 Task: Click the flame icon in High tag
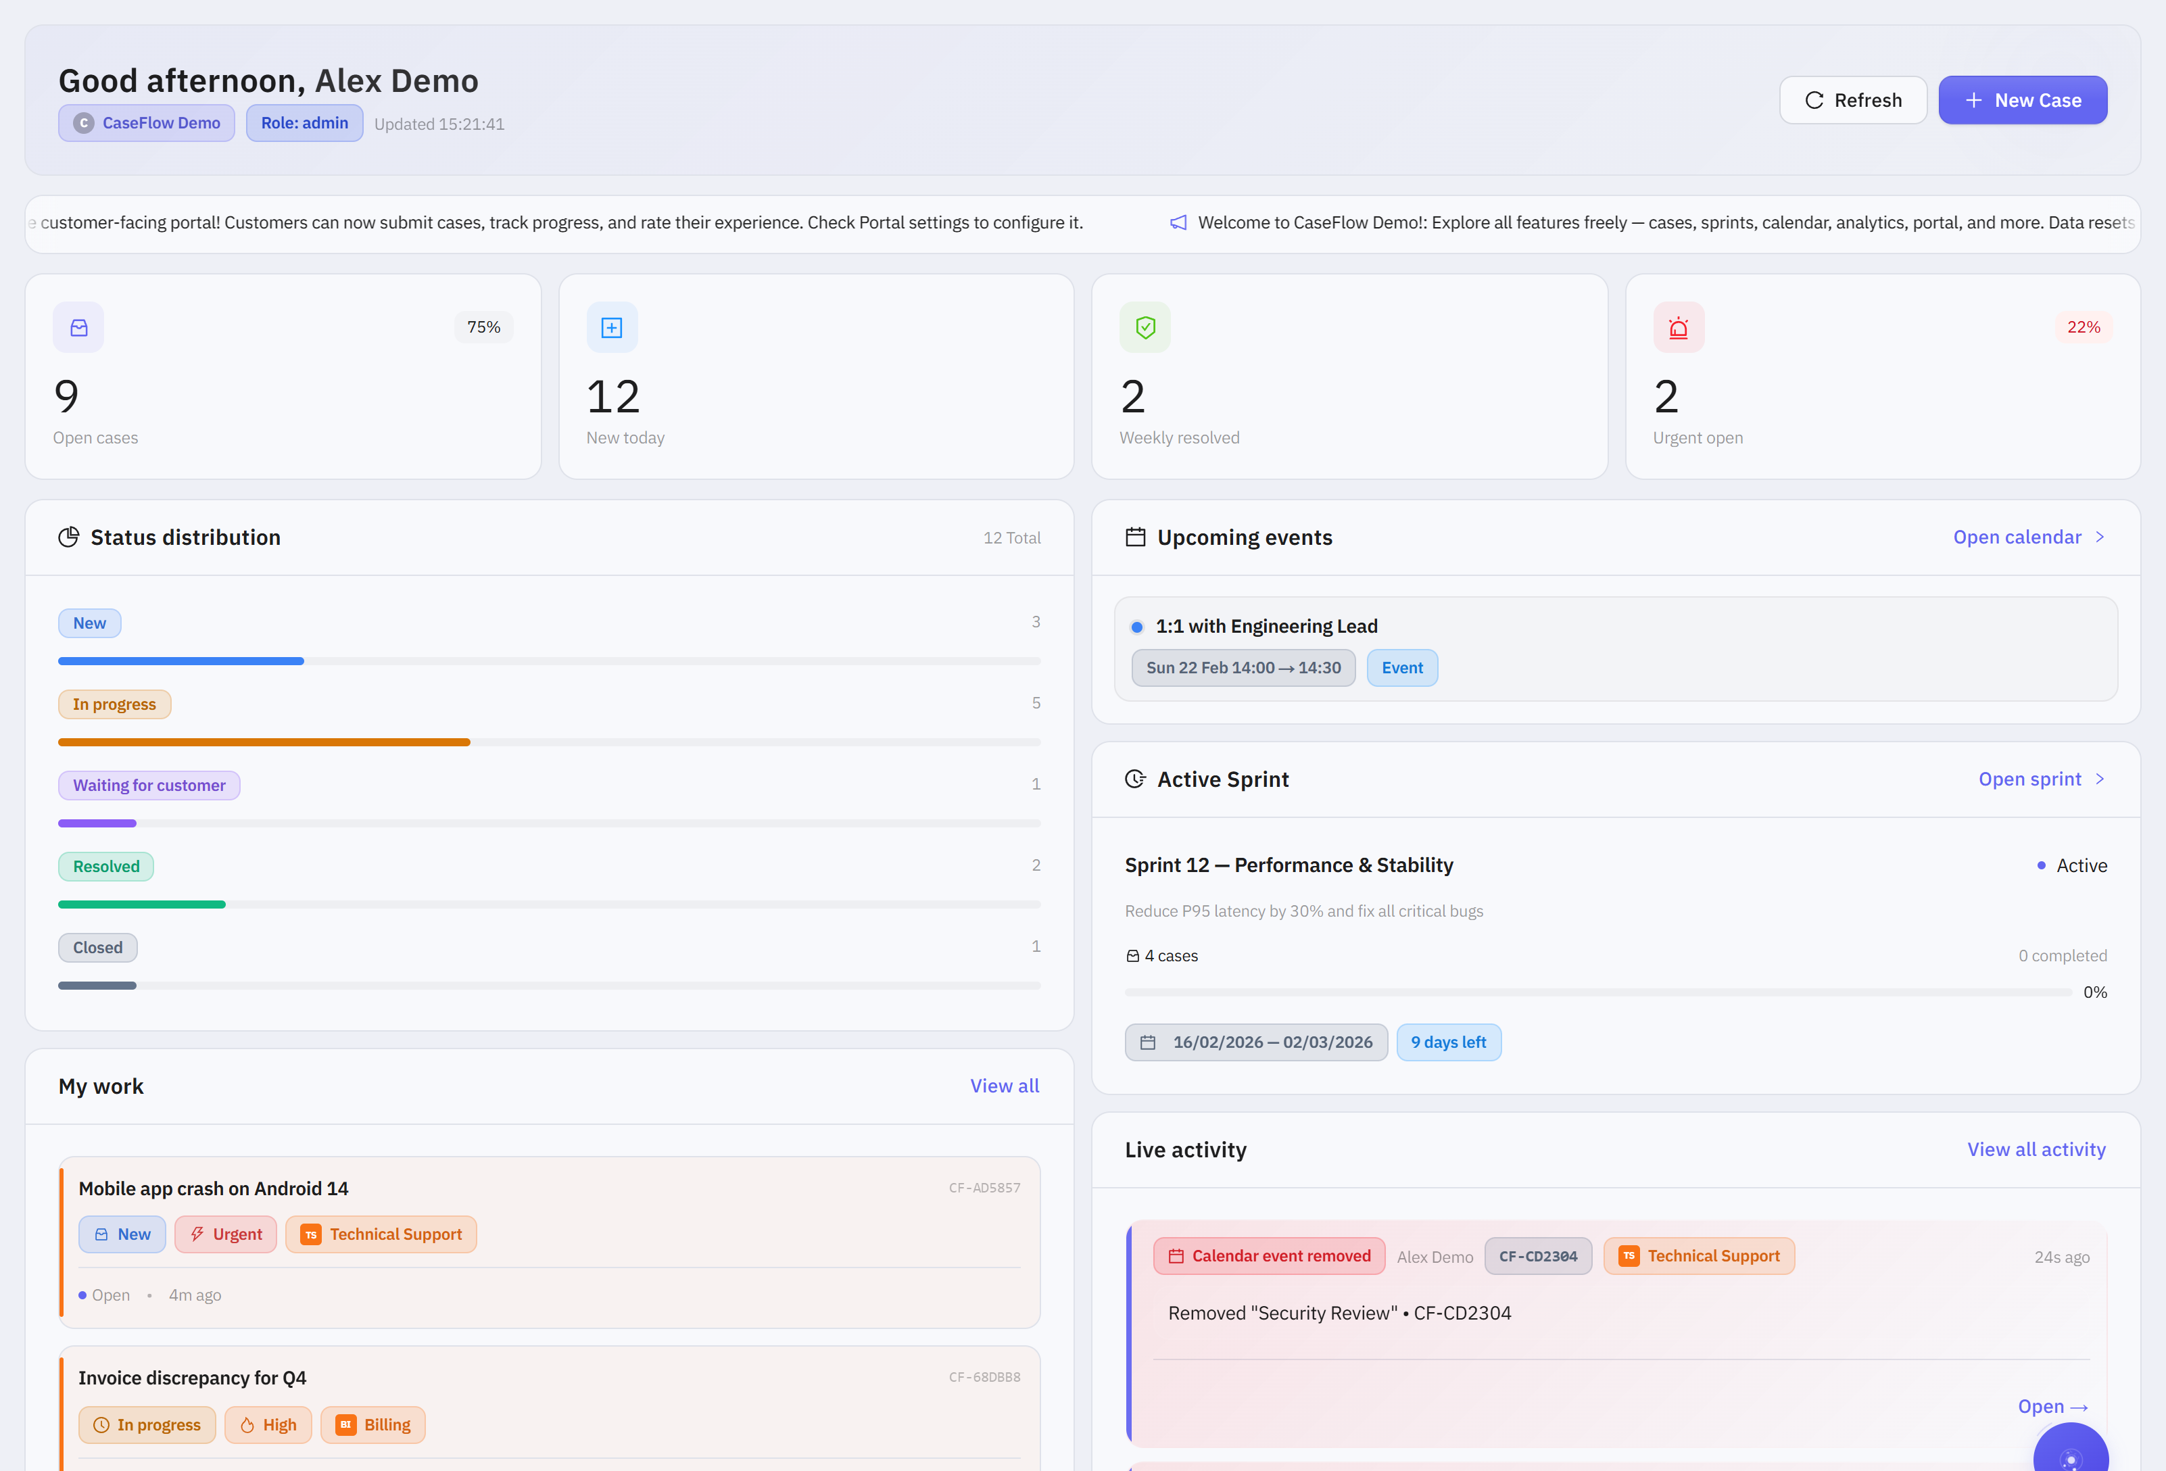[x=247, y=1424]
